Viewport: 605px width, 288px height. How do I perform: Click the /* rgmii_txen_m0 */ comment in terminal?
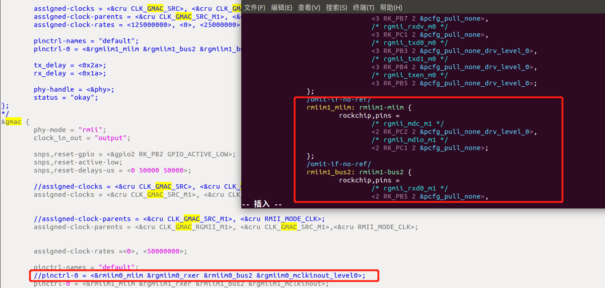click(x=410, y=75)
